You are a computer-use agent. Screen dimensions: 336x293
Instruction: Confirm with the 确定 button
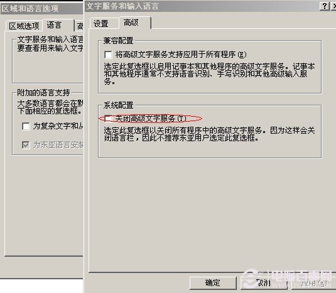[213, 283]
